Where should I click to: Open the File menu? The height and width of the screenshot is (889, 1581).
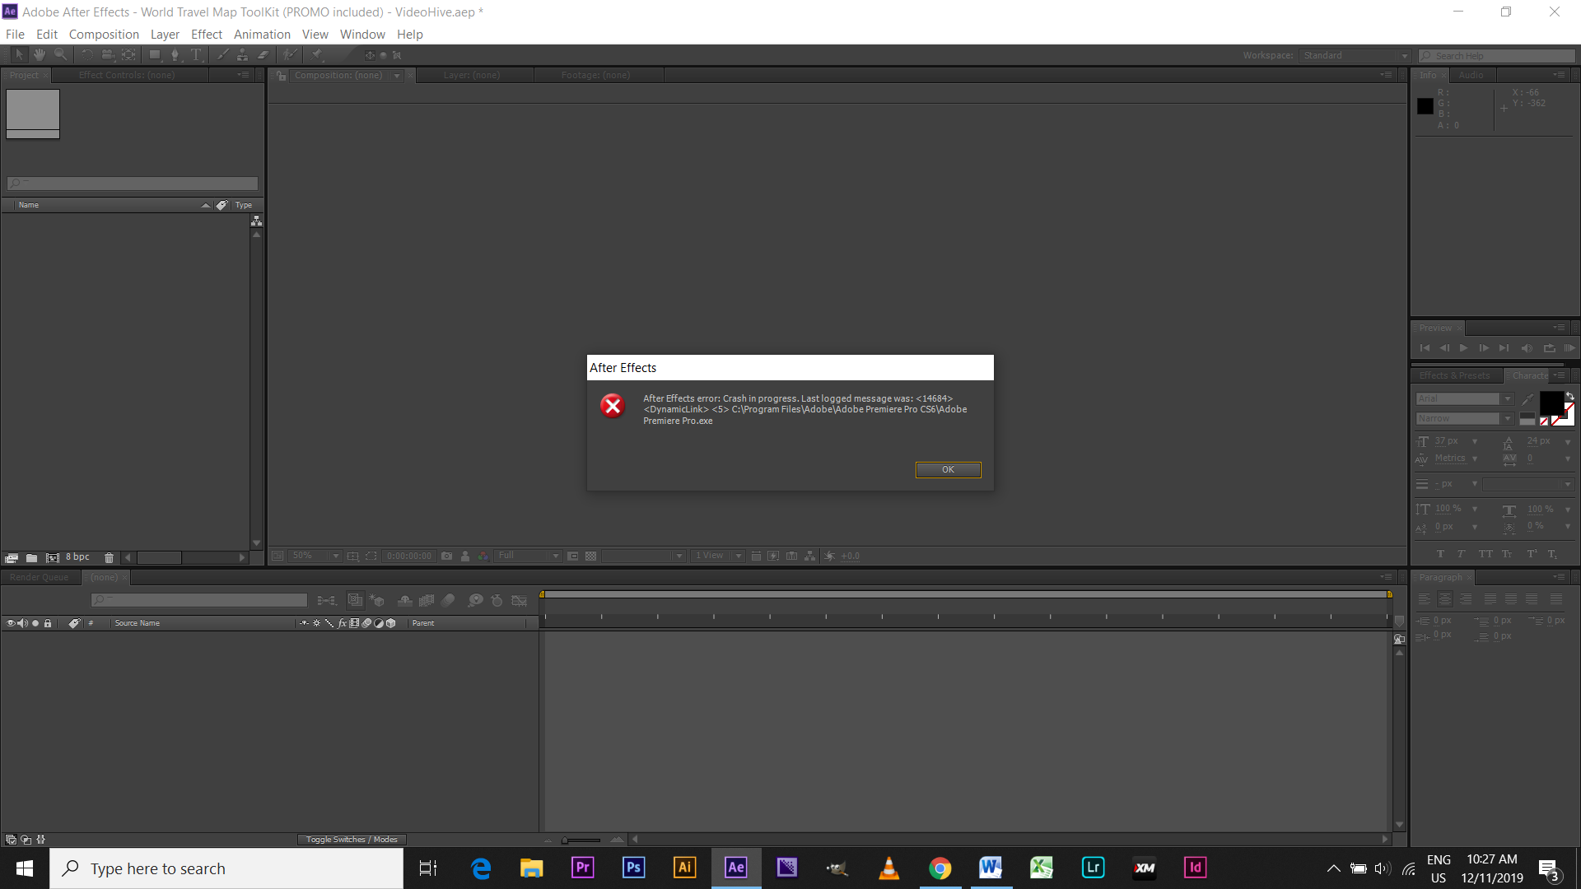(x=15, y=34)
